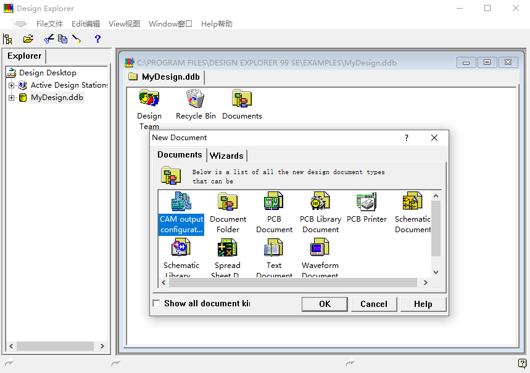
Task: Select the PCB Library Document icon
Action: click(320, 203)
